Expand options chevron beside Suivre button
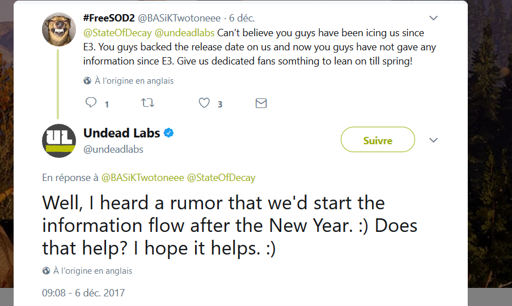Screen dimensions: 512x306 433,140
